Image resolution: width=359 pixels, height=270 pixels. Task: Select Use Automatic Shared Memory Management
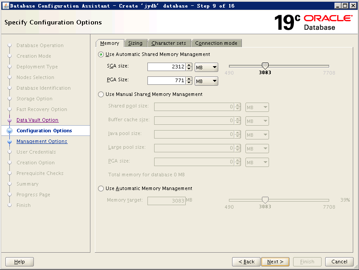tap(101, 54)
